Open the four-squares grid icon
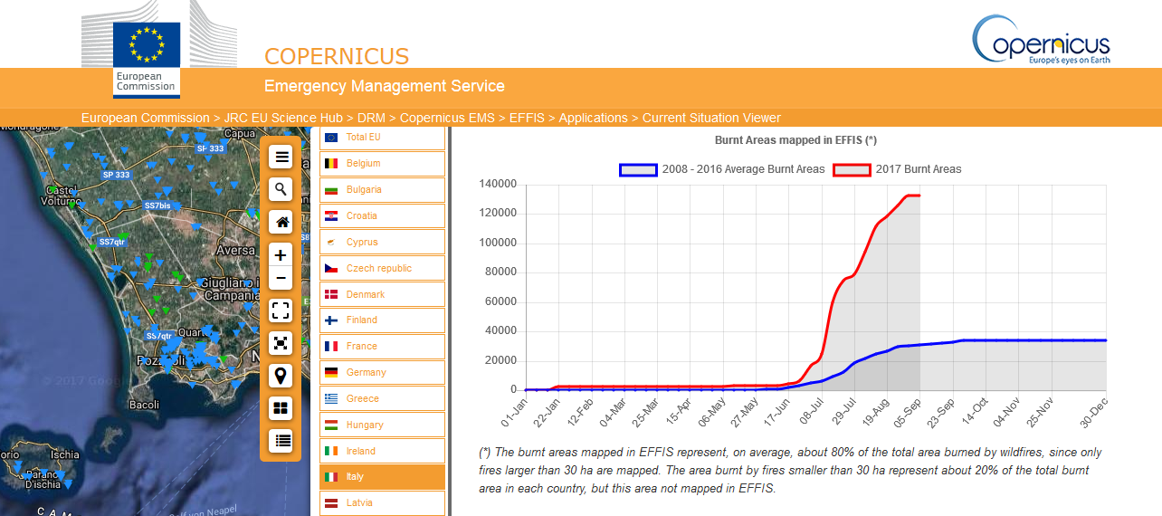This screenshot has width=1162, height=516. 281,408
